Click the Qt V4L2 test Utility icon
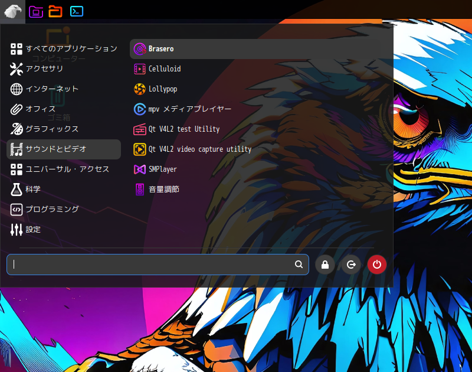Image resolution: width=472 pixels, height=372 pixels. (140, 129)
